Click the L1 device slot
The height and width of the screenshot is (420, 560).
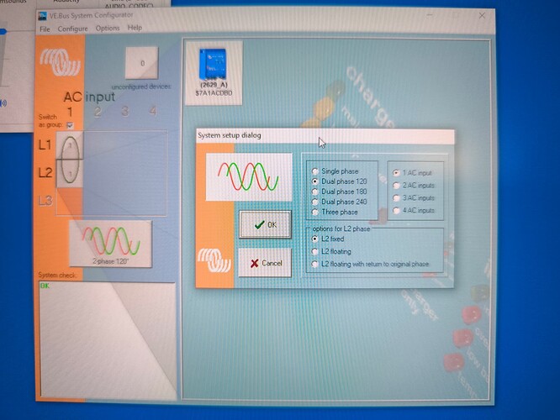point(70,145)
